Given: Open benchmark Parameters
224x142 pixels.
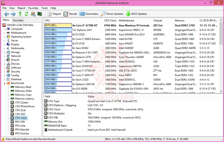Looking at the screenshot, I should (89, 14).
